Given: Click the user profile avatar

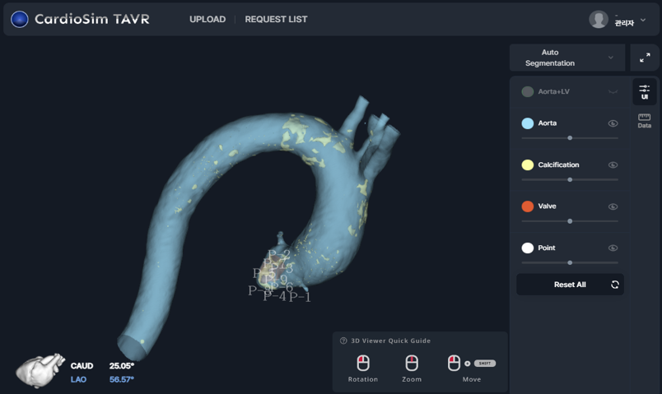Looking at the screenshot, I should 599,19.
